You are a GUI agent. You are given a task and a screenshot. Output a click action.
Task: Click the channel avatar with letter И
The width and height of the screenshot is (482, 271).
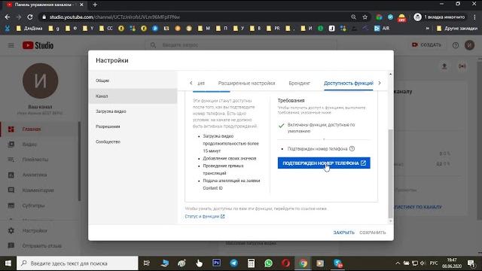(40, 81)
